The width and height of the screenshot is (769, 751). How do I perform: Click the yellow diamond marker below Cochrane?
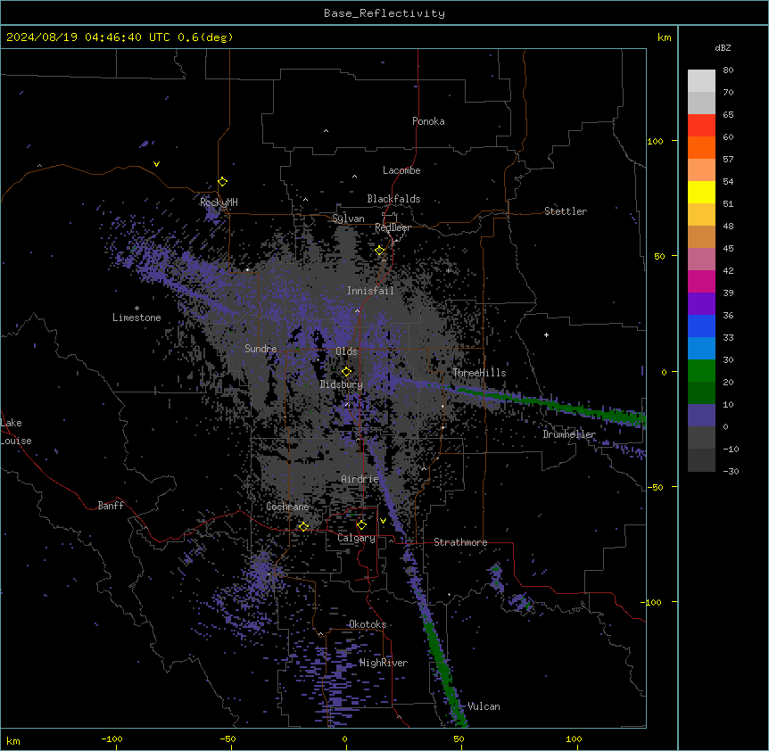click(x=303, y=526)
